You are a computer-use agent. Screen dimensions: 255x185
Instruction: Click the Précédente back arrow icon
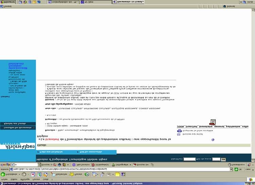3,174
